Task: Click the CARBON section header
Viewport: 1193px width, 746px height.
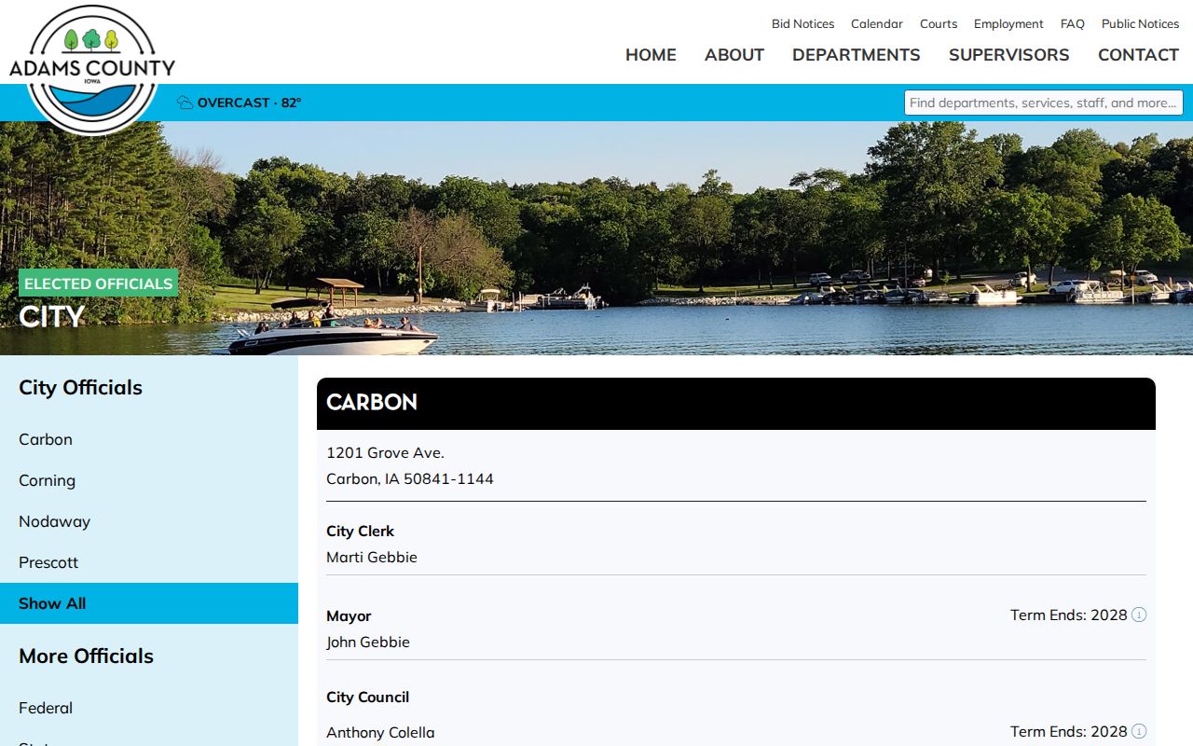Action: pyautogui.click(x=736, y=403)
